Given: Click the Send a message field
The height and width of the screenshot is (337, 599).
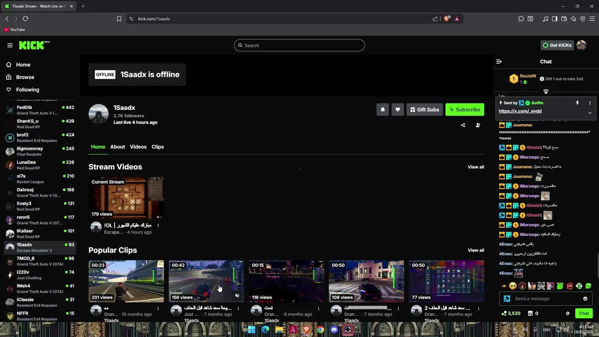Looking at the screenshot, I should pyautogui.click(x=546, y=299).
